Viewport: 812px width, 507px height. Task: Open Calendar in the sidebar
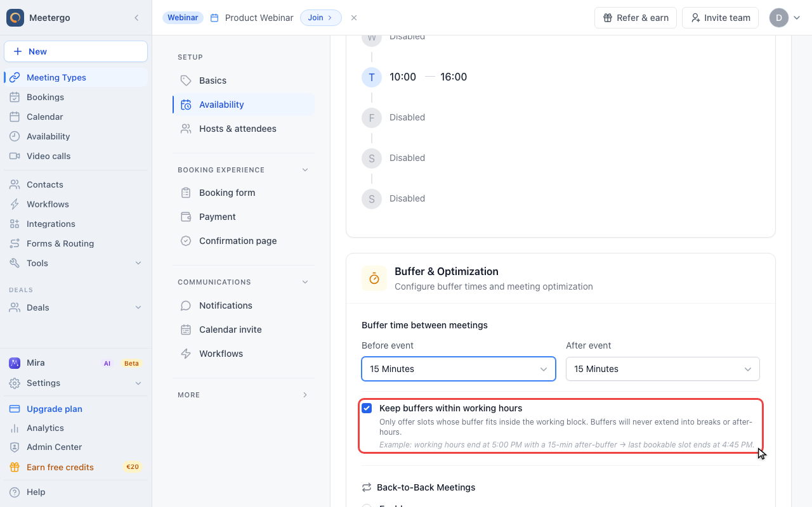click(75, 117)
